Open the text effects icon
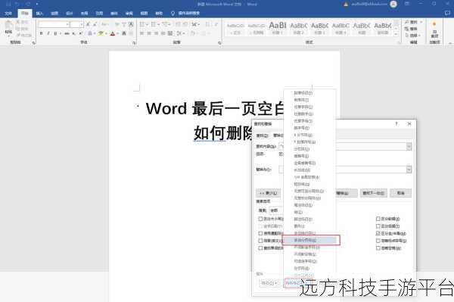The image size is (454, 302). 91,33
